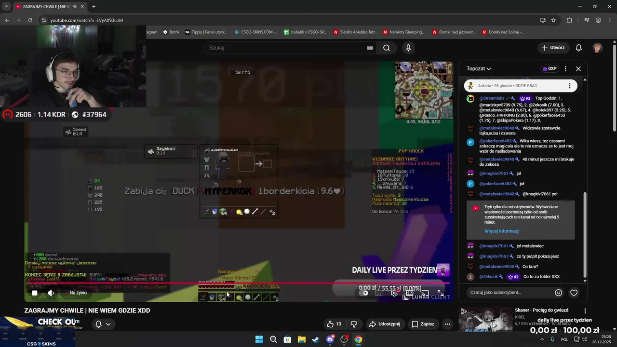617x347 pixels.
Task: Open Tipply panel bookmark
Action: click(x=206, y=32)
